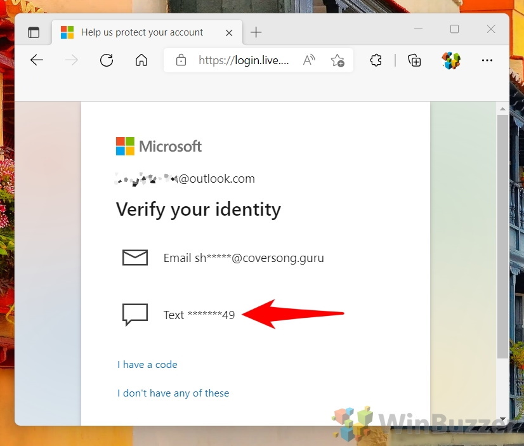Open Settings and more ellipsis menu
The width and height of the screenshot is (524, 446).
(x=487, y=60)
